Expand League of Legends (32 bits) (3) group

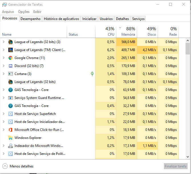click(x=3, y=42)
